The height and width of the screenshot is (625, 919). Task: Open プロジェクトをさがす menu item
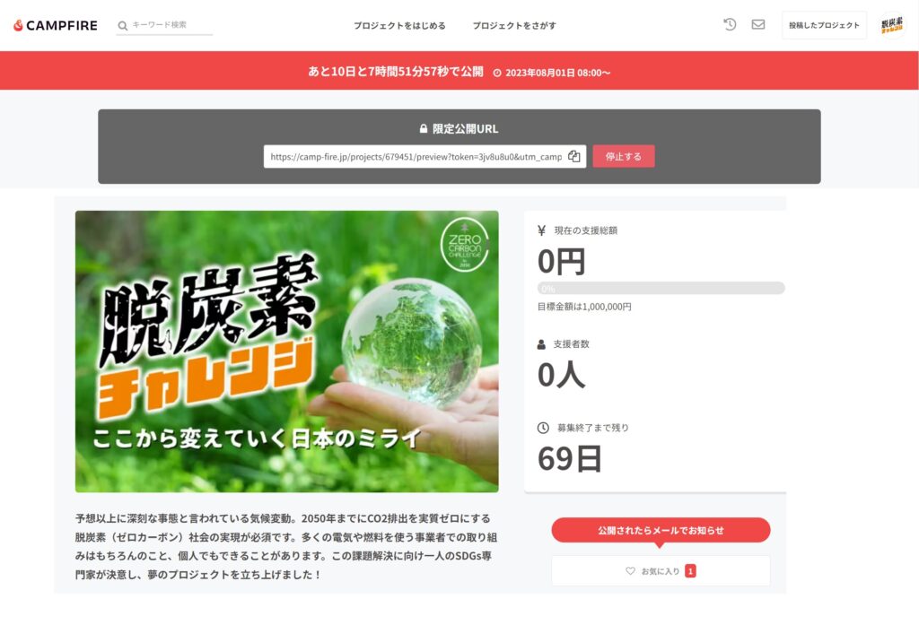[x=514, y=26]
